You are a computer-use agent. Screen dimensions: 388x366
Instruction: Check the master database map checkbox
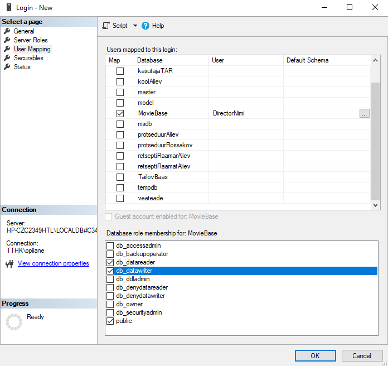pyautogui.click(x=120, y=92)
